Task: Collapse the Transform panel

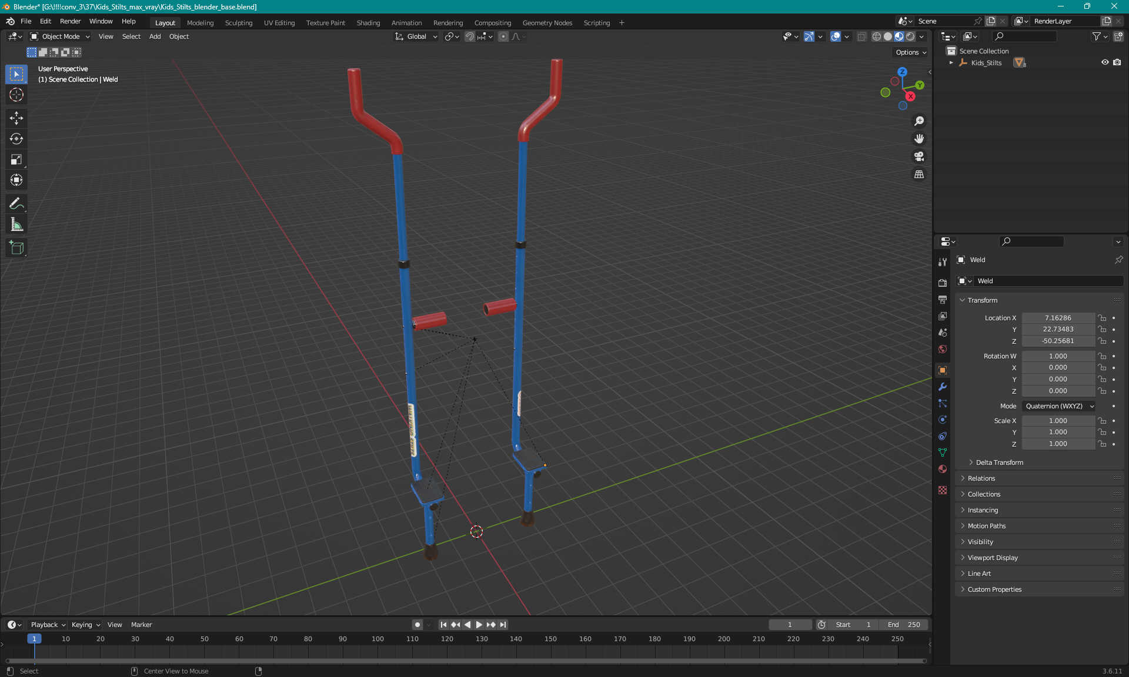Action: point(982,300)
